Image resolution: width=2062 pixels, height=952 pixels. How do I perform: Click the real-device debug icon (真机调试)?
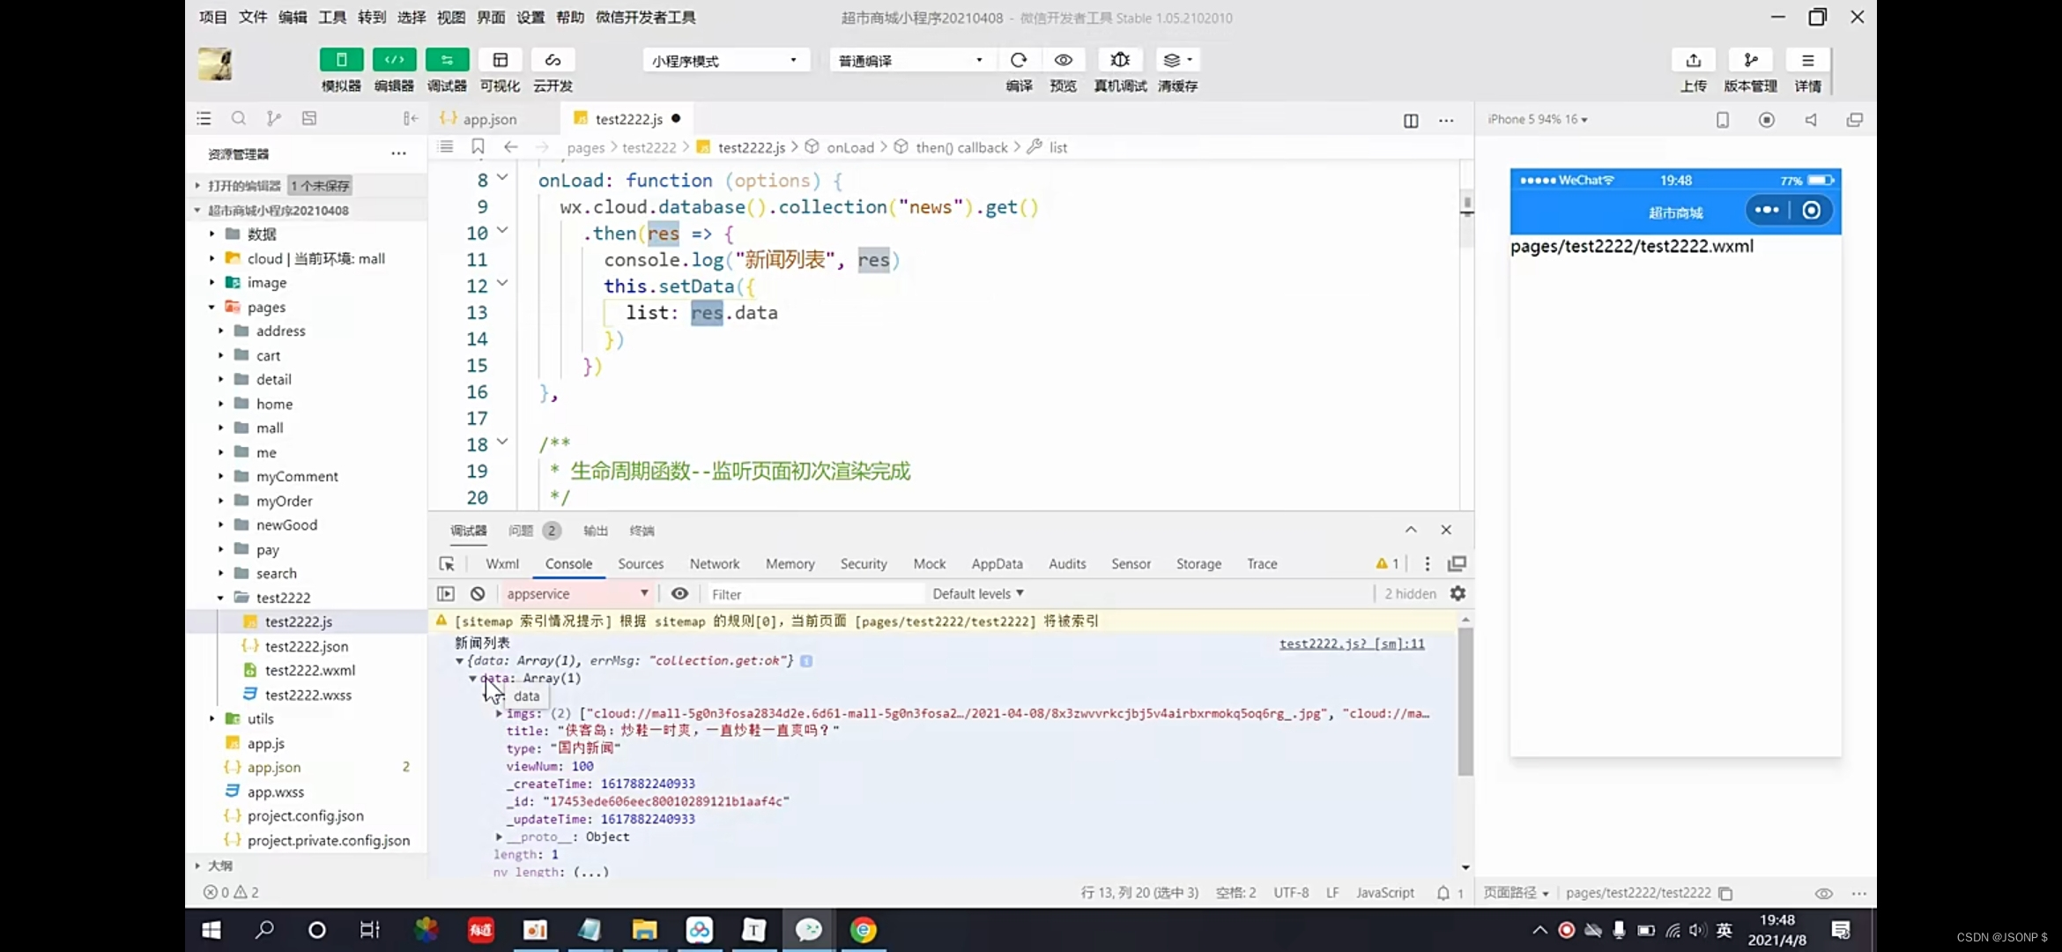(x=1120, y=60)
